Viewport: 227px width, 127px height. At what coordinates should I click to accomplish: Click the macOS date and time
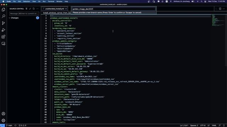[217, 1]
